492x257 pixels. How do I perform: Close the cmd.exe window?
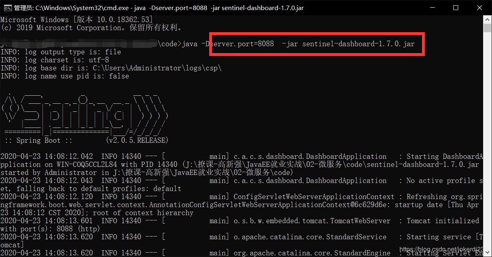coord(479,8)
